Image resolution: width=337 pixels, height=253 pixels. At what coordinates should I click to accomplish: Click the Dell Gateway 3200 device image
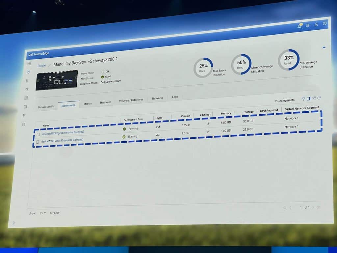57,80
